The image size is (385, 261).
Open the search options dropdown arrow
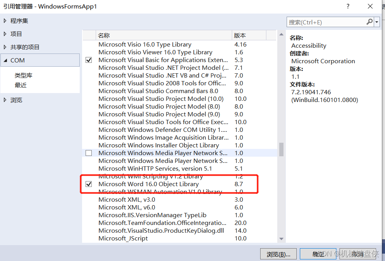tap(377, 22)
